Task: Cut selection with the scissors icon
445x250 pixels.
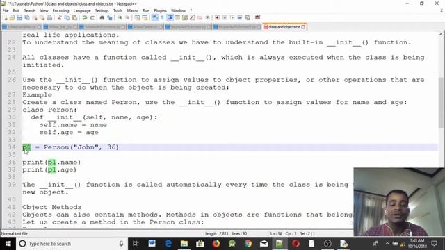Action: [x=59, y=18]
